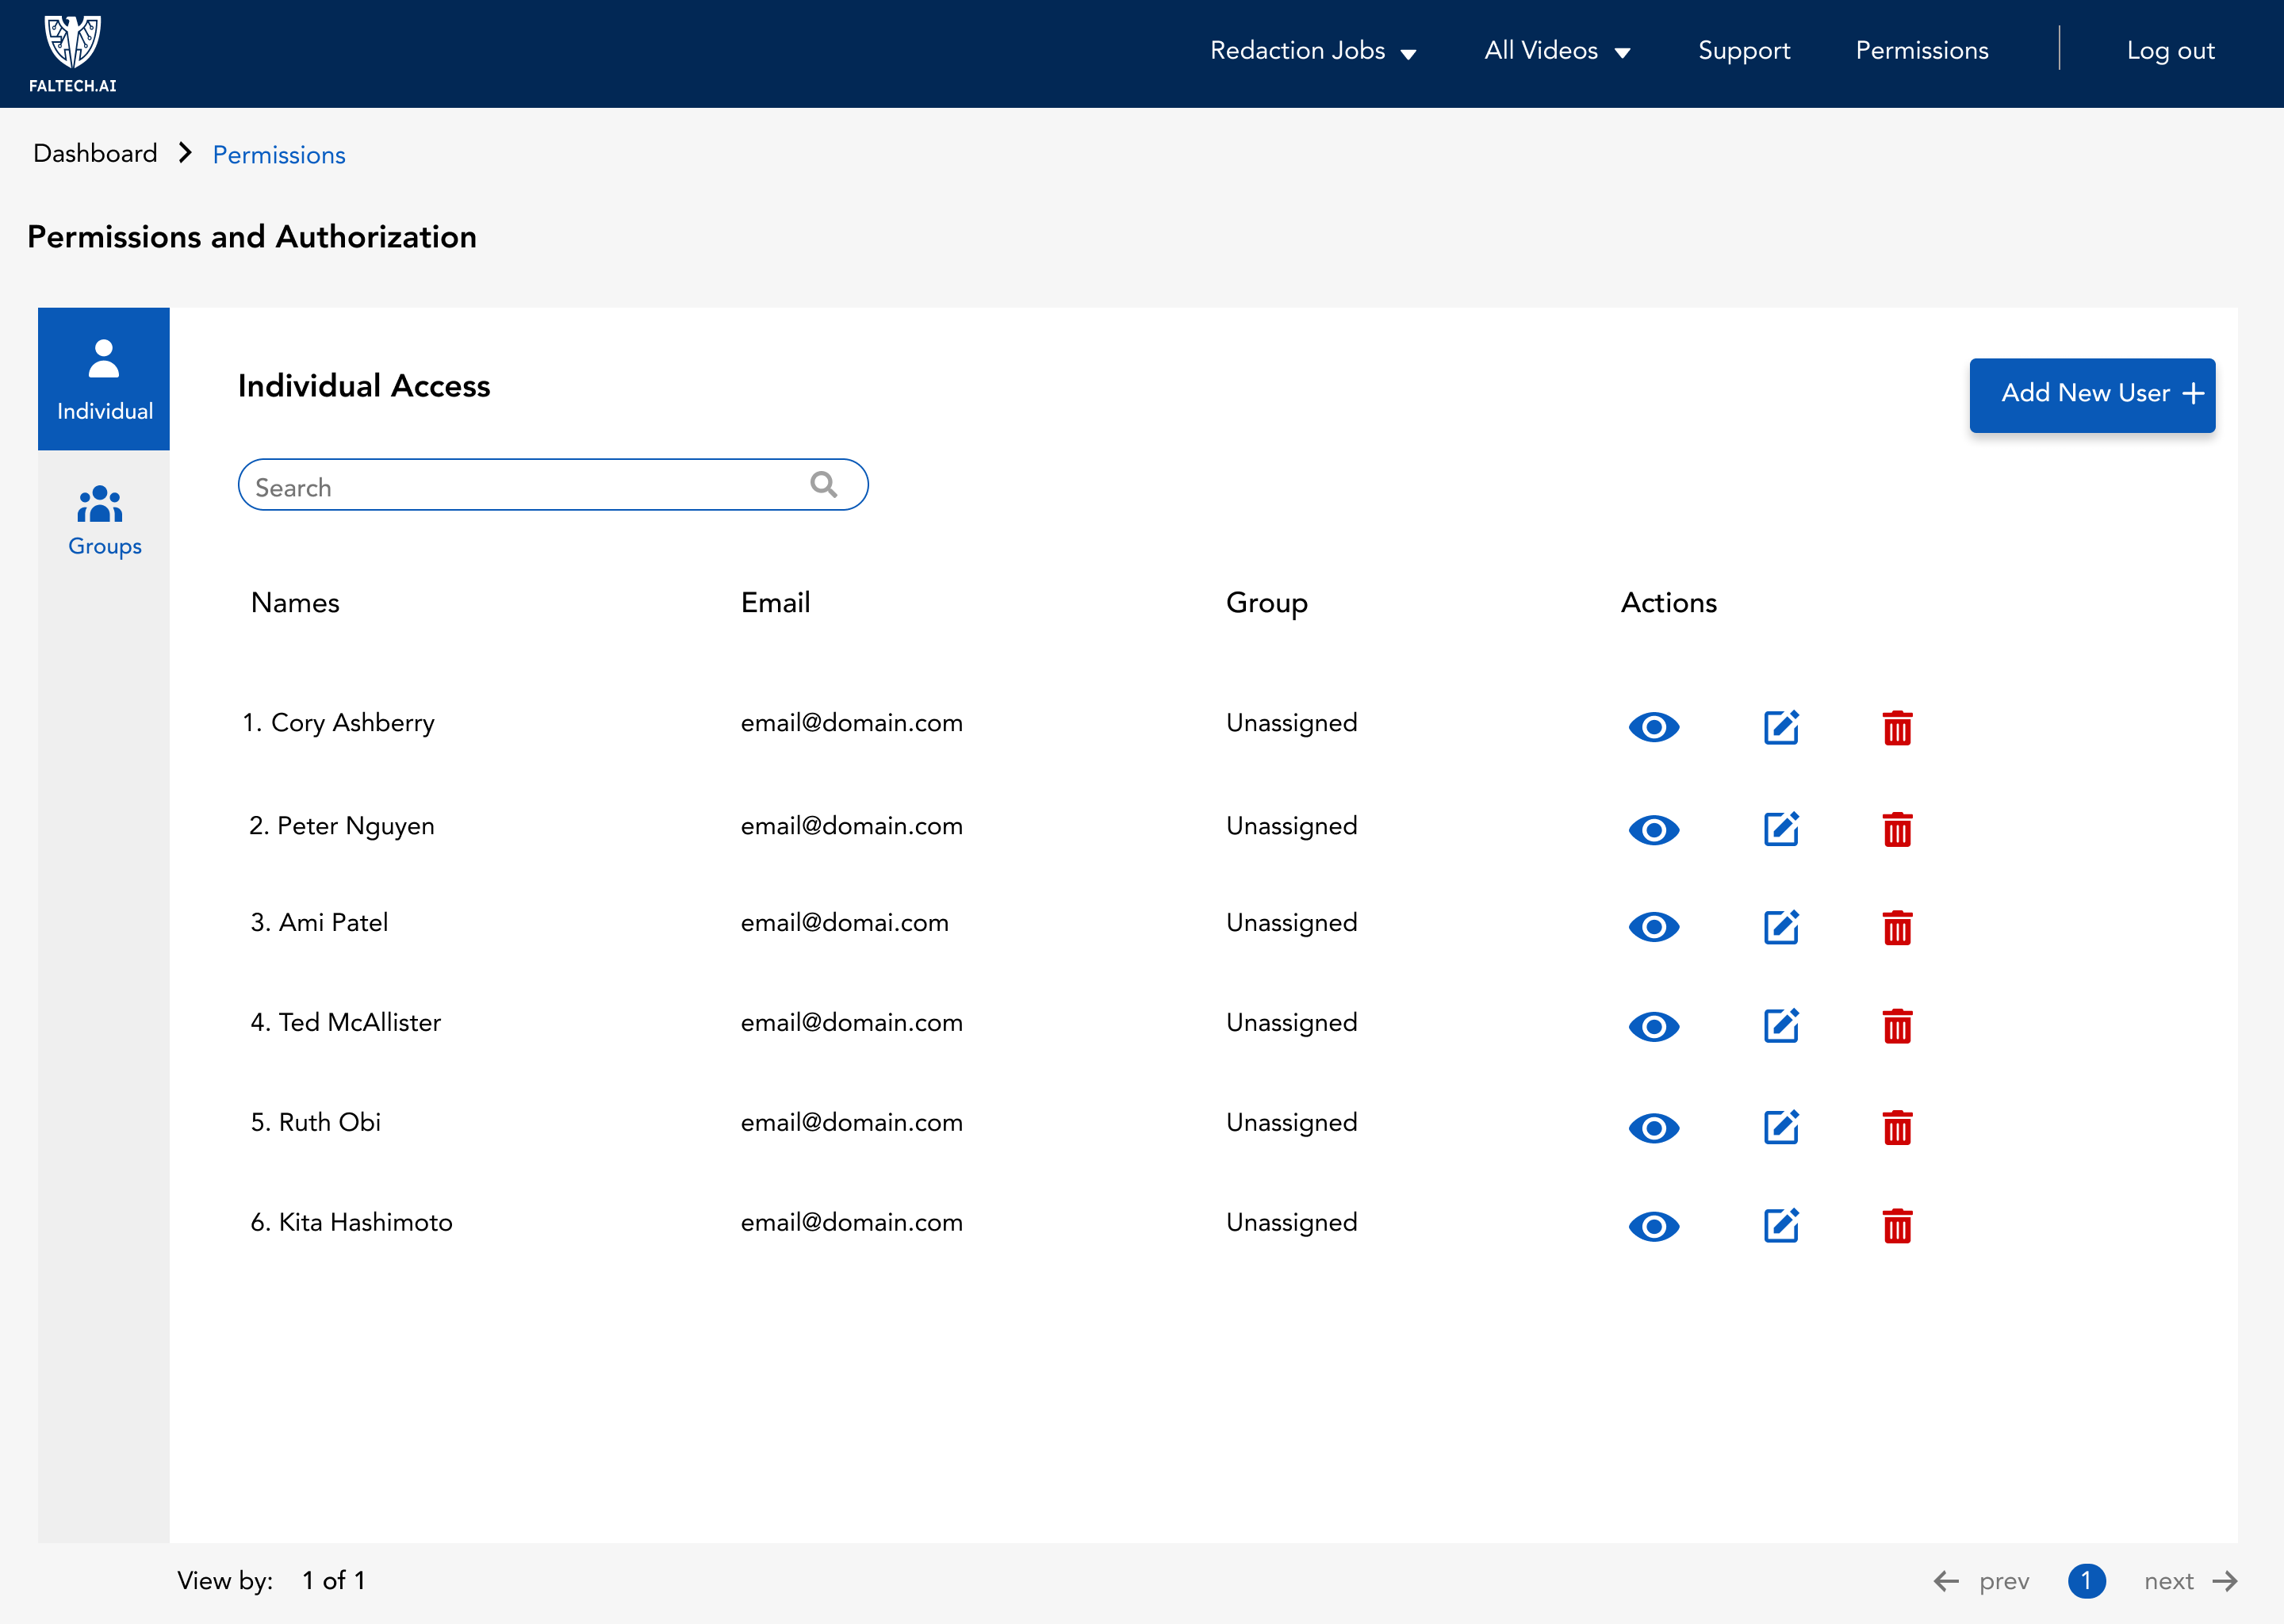Click the Add New User button
The height and width of the screenshot is (1624, 2284).
[x=2092, y=395]
